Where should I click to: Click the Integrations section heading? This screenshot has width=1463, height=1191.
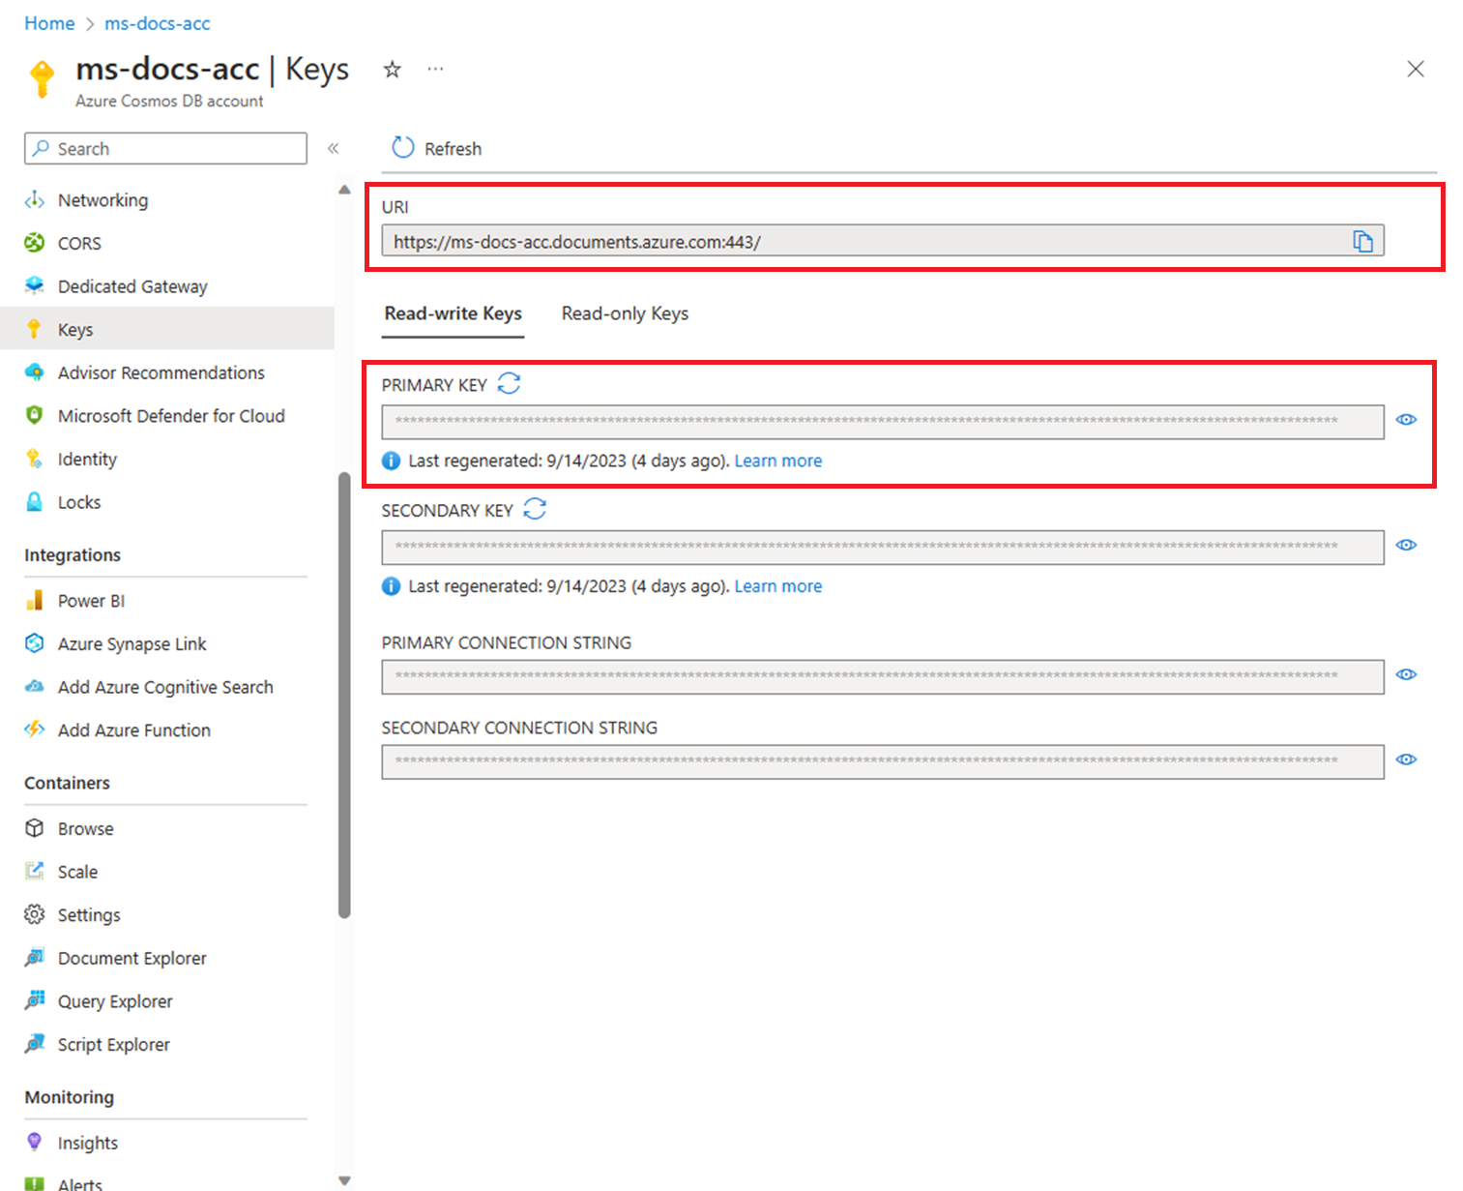[x=73, y=555]
